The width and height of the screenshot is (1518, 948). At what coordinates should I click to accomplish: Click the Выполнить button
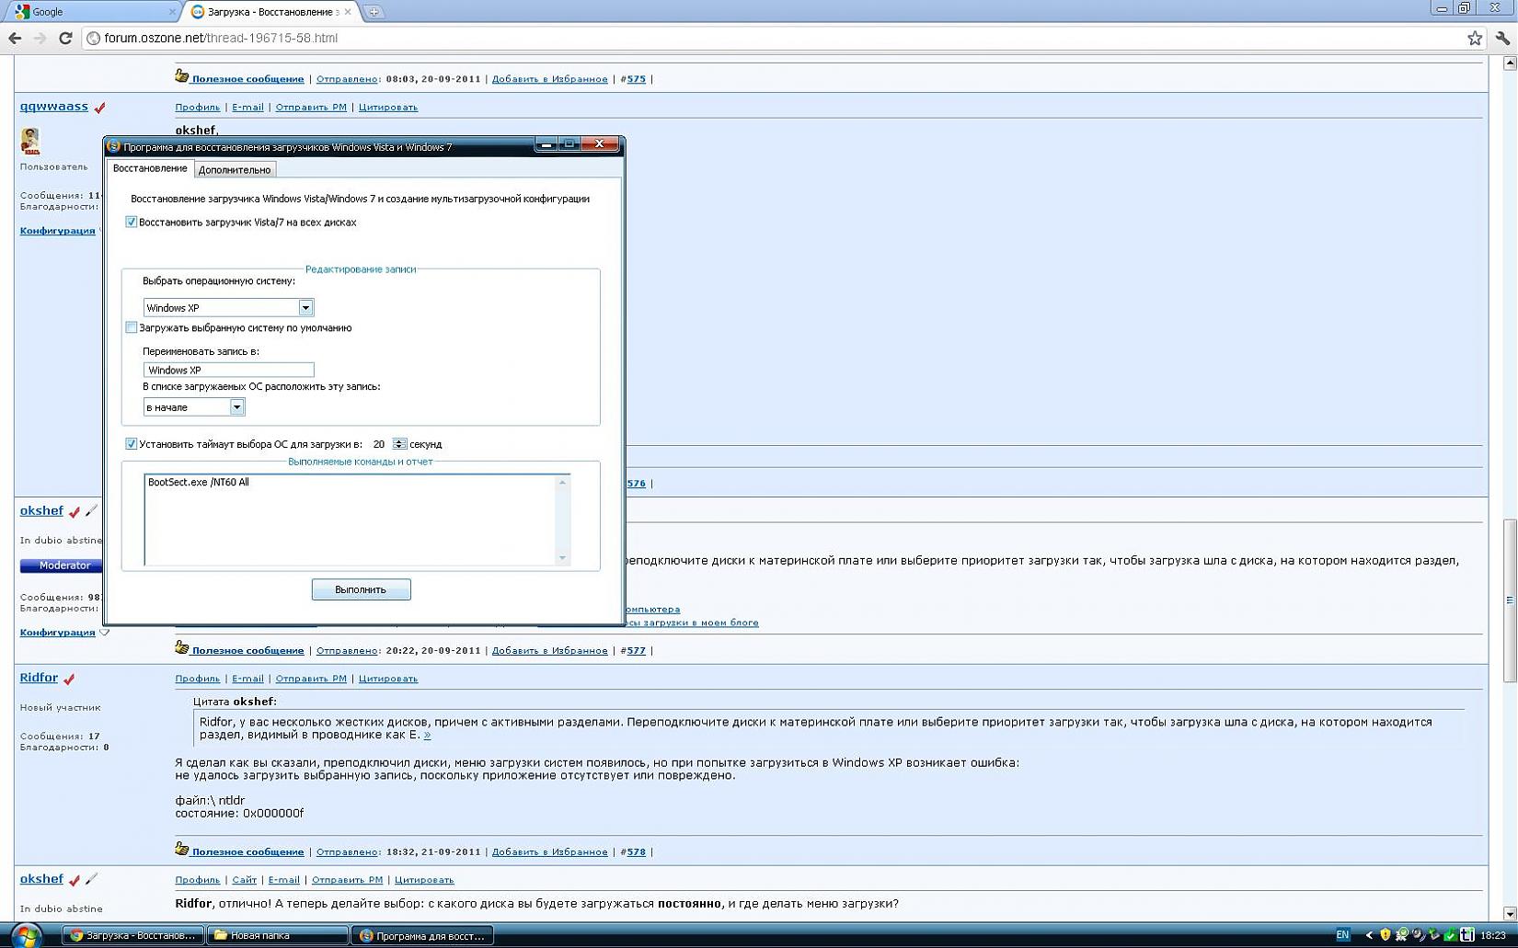point(361,589)
